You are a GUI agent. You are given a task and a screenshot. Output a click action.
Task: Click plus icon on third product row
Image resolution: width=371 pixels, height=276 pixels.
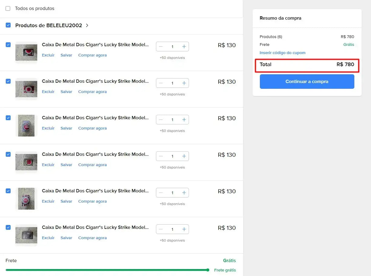point(184,120)
